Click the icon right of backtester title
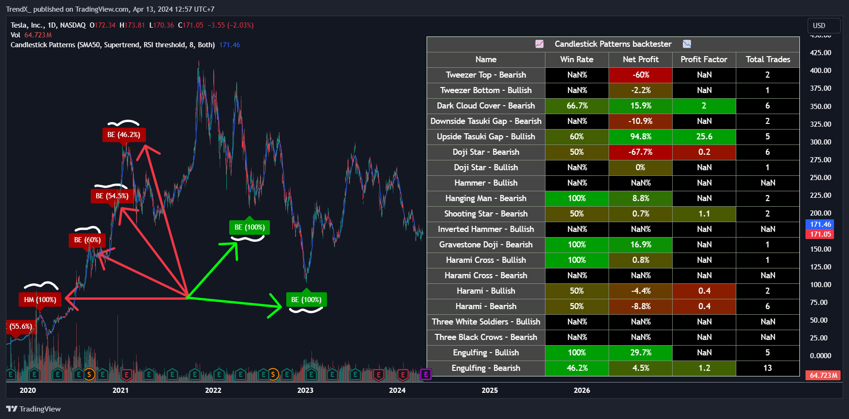The width and height of the screenshot is (849, 419). (x=687, y=44)
